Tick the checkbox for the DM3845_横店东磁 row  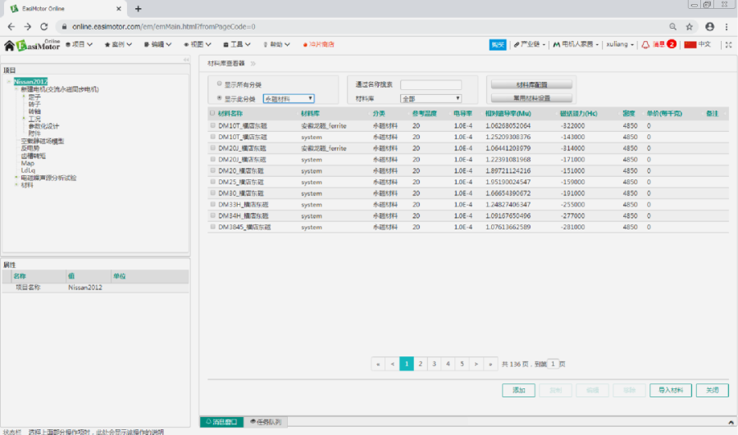[x=212, y=227]
